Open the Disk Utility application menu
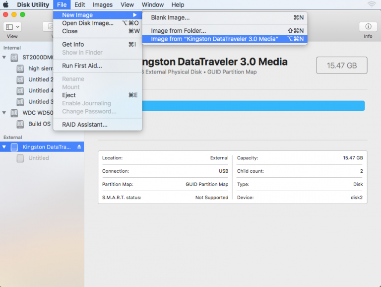 click(x=33, y=4)
